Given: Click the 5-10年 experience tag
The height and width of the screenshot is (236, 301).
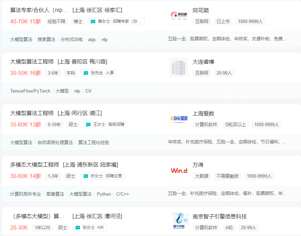Looking at the screenshot, I should (54, 125).
